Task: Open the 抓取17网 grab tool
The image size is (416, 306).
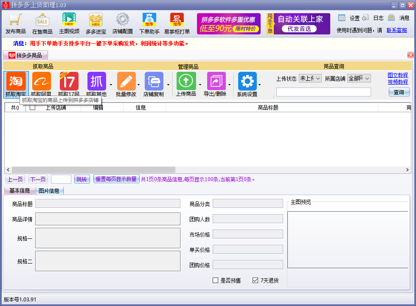Action: pos(69,82)
